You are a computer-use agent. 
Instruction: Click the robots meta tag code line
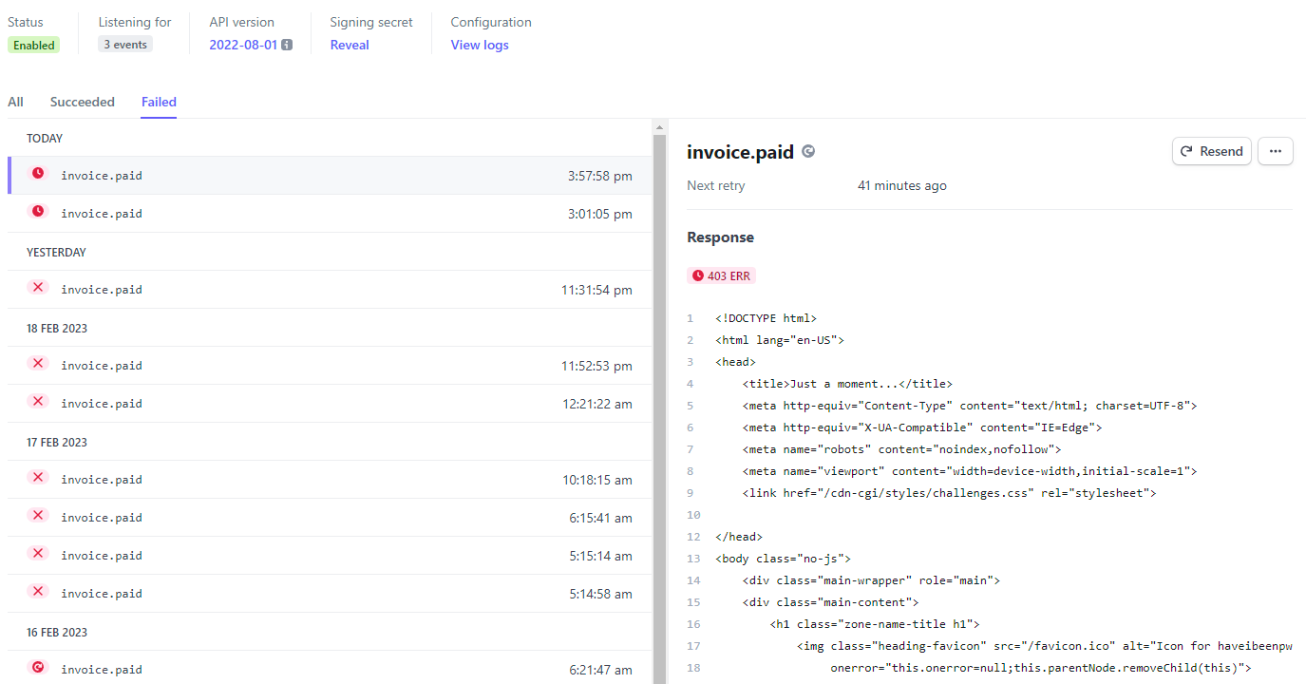[x=901, y=449]
